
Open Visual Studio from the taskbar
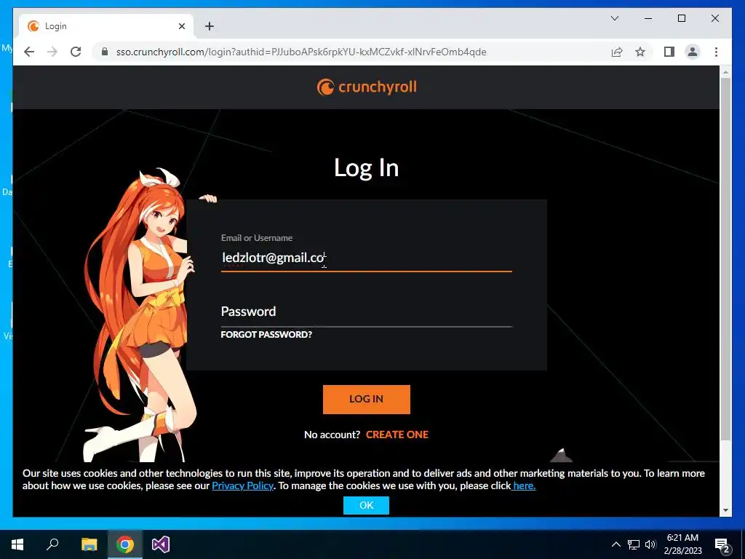[161, 544]
